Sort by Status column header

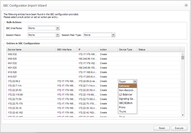coord(158,49)
